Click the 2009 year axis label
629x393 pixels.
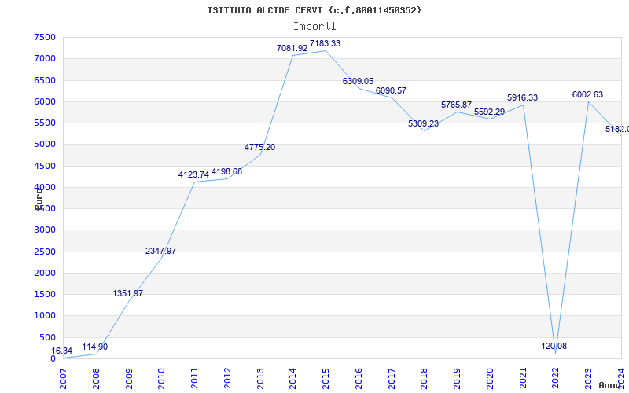pyautogui.click(x=129, y=378)
